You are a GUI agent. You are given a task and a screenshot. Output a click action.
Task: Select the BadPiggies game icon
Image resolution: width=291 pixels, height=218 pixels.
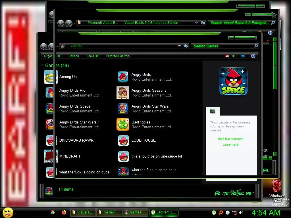(x=123, y=124)
